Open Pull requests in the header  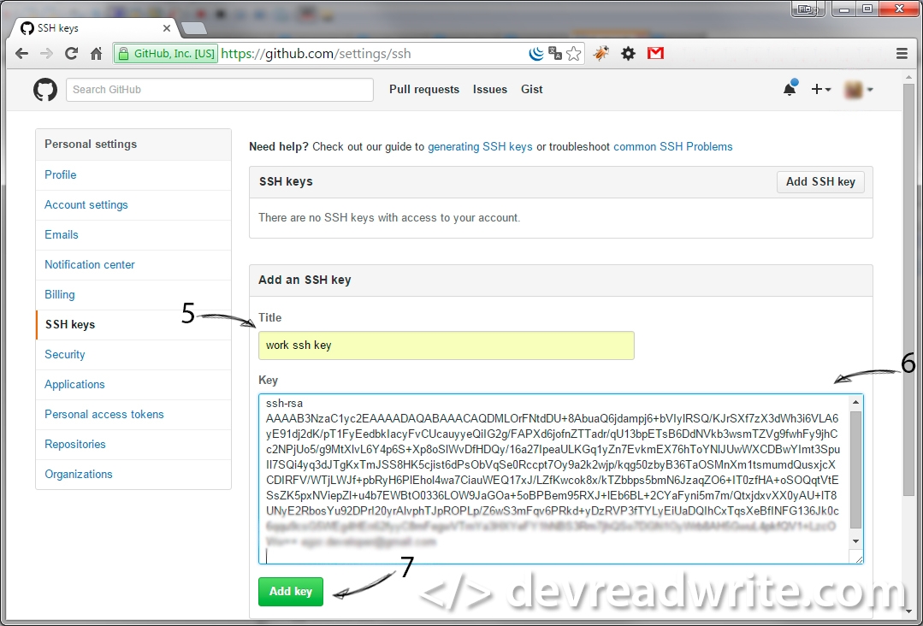click(424, 90)
